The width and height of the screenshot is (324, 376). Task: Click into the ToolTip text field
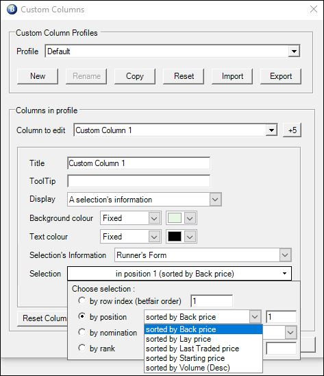click(x=139, y=181)
